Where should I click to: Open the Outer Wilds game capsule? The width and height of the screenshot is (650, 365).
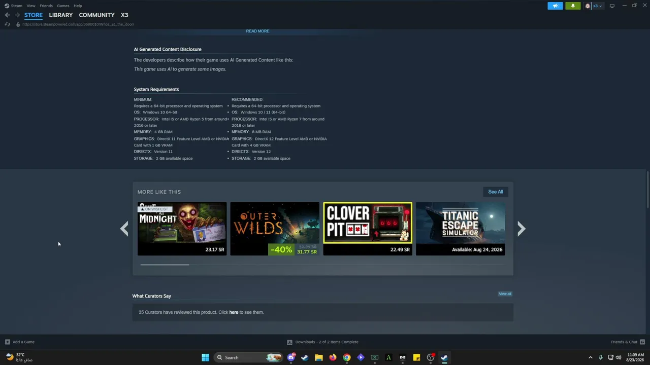coord(275,229)
